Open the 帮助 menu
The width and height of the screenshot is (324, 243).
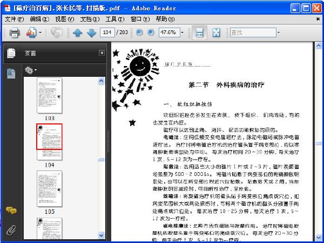coord(165,19)
